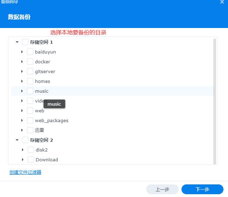Expand the gitserver folder arrow
The height and width of the screenshot is (197, 228).
(22, 71)
